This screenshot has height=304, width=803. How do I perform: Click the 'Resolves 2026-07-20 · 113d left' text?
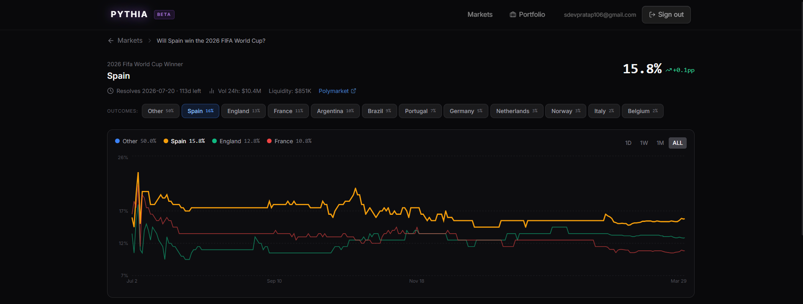click(x=159, y=91)
